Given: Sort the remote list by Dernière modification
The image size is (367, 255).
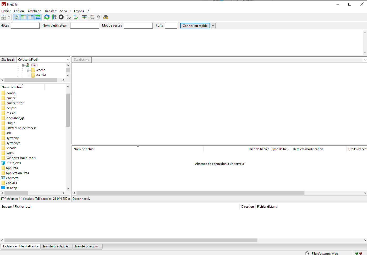Looking at the screenshot, I should (319, 149).
